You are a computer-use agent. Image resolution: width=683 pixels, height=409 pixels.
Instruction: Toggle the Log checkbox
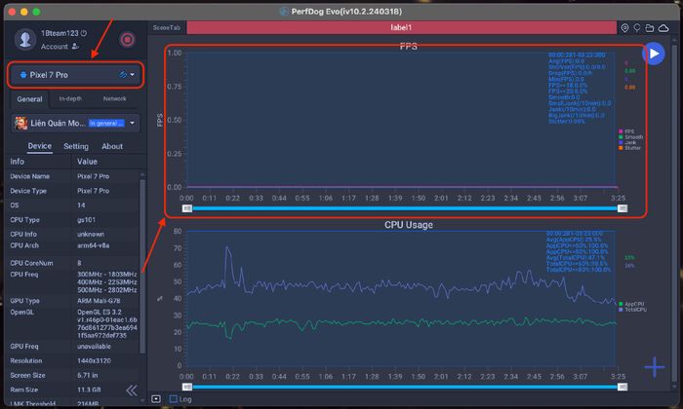click(174, 398)
